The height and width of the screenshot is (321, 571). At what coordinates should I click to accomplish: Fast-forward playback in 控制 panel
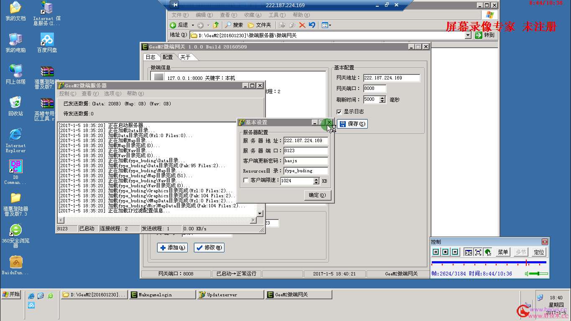pos(456,252)
